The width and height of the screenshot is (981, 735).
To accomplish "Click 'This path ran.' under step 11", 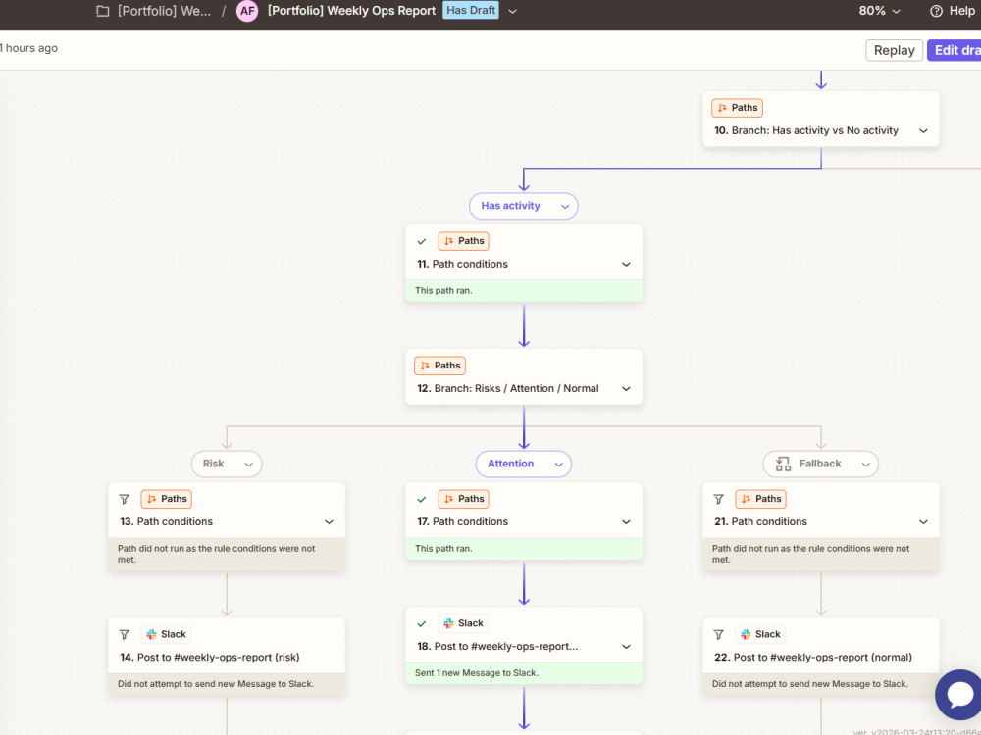I will [443, 291].
